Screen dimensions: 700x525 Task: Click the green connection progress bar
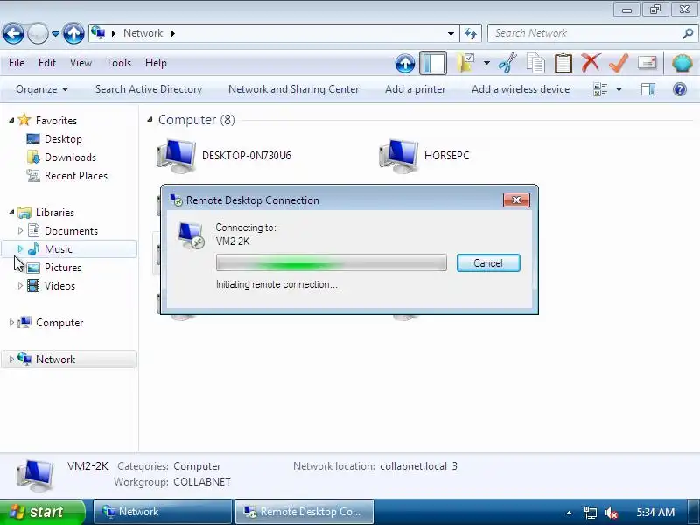click(x=332, y=262)
